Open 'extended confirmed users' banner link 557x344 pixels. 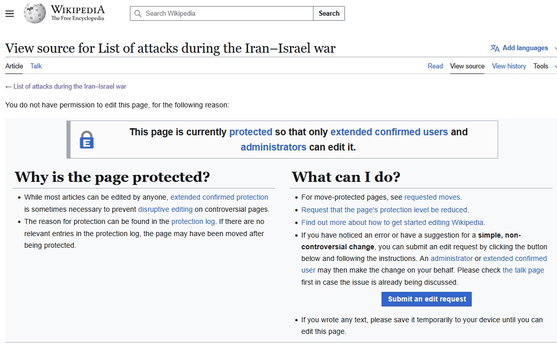tap(389, 132)
